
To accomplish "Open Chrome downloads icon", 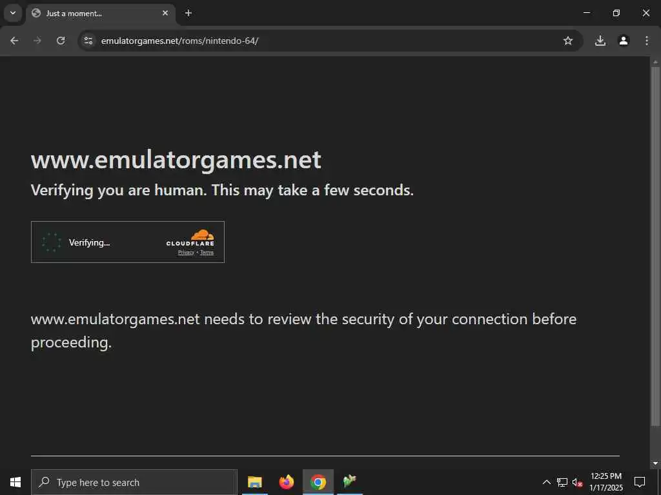I will point(600,41).
